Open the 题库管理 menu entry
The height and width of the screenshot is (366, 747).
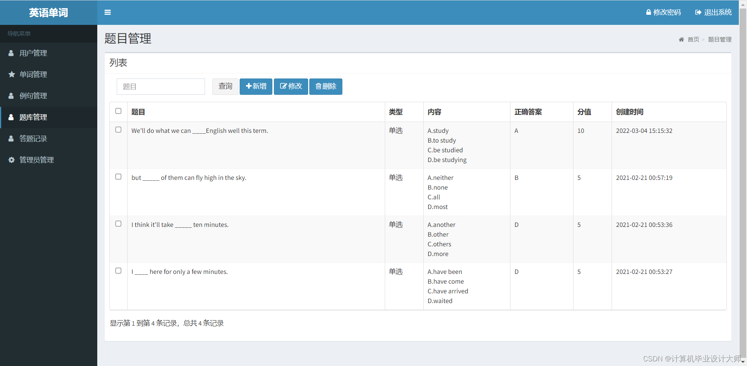click(33, 117)
